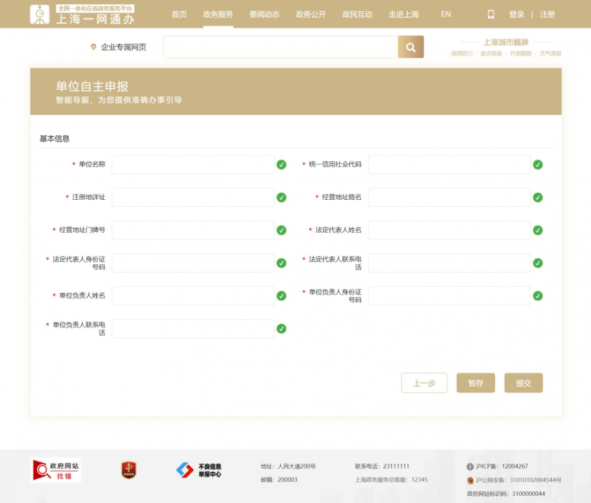This screenshot has height=503, width=591.
Task: Open the 不良信息举报中心 logo
Action: [199, 470]
